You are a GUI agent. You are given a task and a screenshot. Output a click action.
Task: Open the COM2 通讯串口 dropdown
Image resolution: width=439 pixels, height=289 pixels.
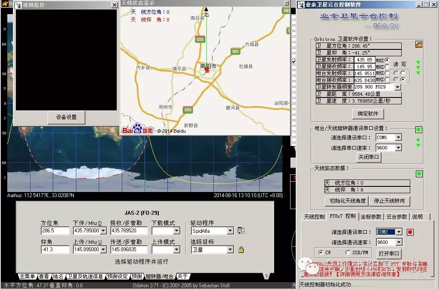click(x=399, y=232)
